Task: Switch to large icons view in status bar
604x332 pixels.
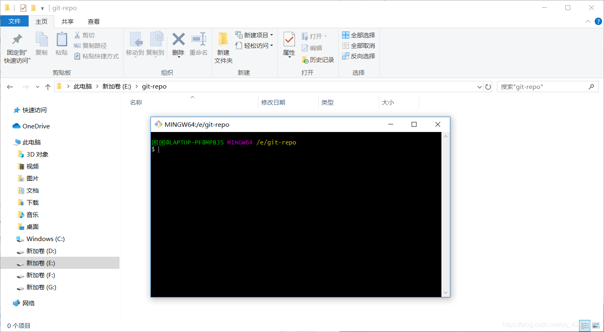Action: pyautogui.click(x=596, y=326)
